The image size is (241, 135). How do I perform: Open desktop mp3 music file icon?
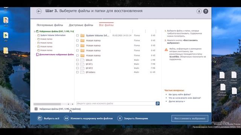6,21
